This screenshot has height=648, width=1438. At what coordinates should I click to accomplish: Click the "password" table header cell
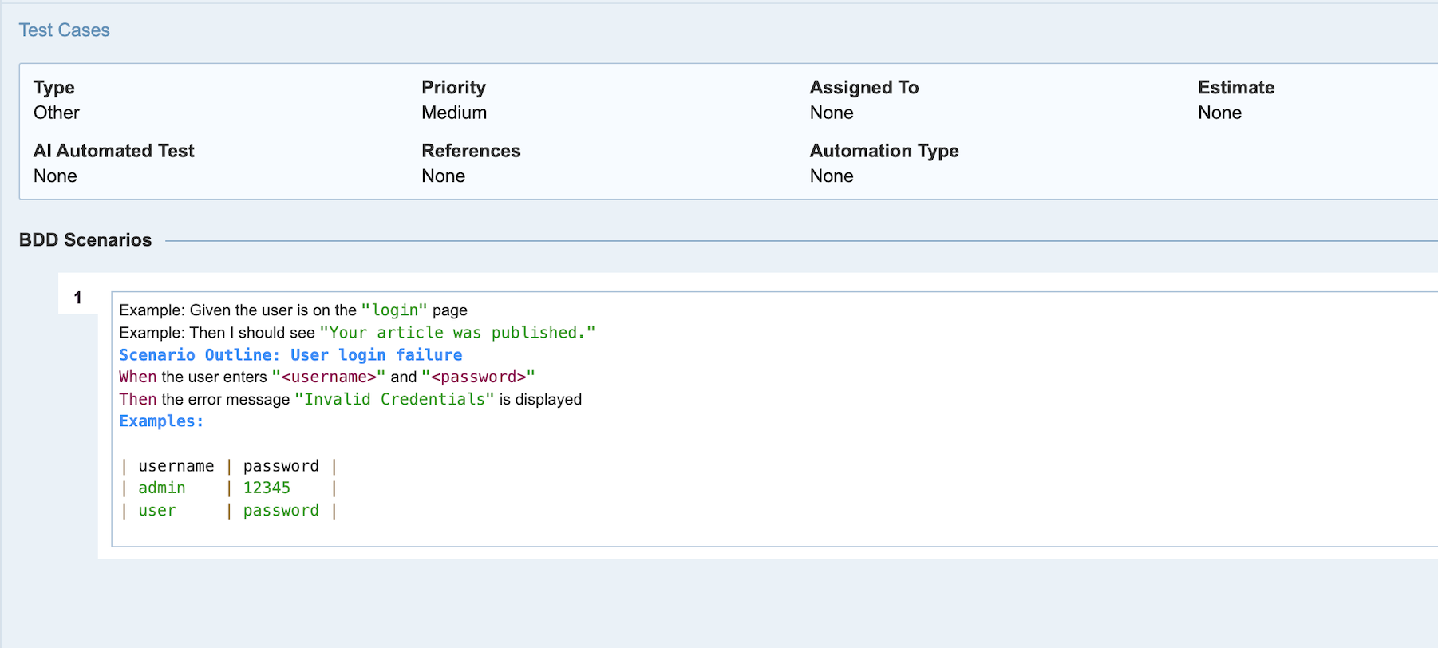click(281, 466)
